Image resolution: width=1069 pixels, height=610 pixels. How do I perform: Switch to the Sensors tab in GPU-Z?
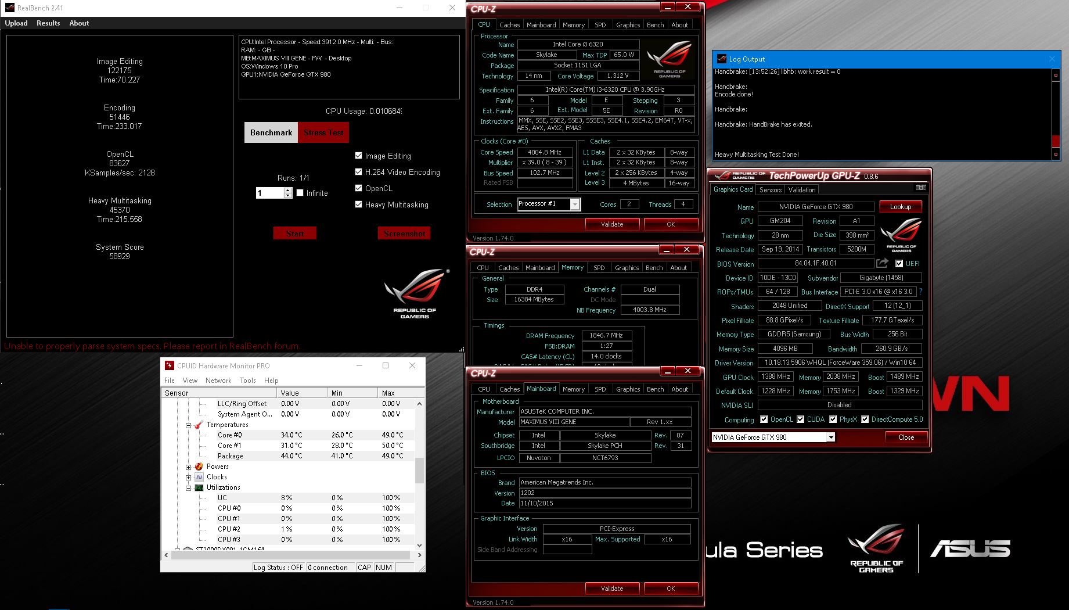tap(771, 190)
